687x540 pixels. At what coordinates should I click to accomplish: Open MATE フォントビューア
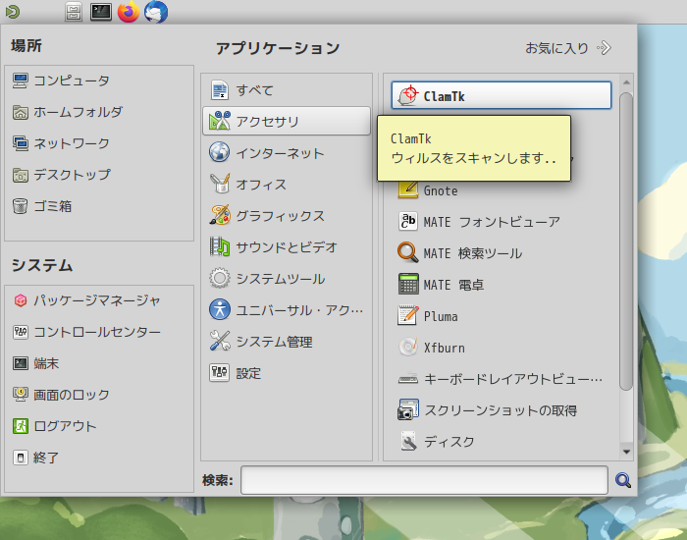[x=501, y=222]
